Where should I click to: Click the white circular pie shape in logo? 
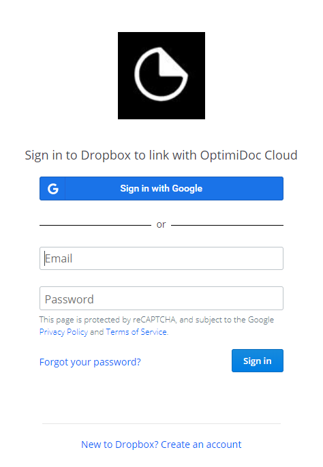click(x=161, y=74)
